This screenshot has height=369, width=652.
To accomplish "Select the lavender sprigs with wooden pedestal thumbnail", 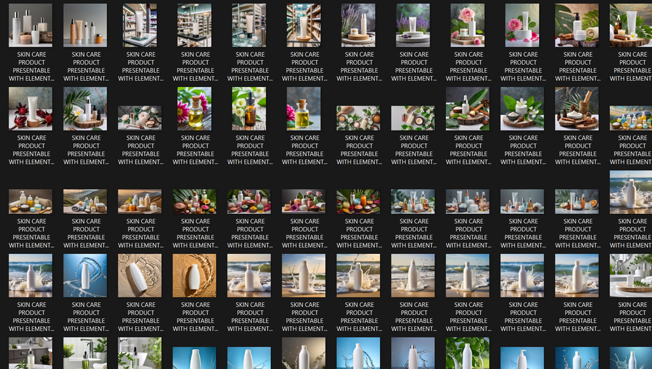I will pos(359,25).
